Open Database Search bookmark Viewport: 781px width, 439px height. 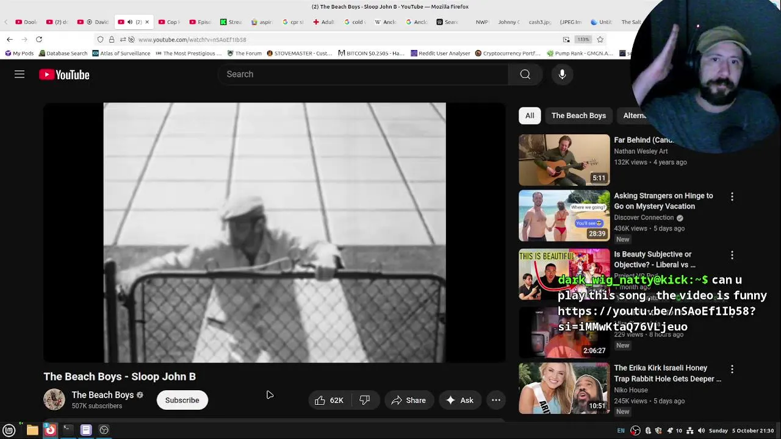click(x=63, y=53)
